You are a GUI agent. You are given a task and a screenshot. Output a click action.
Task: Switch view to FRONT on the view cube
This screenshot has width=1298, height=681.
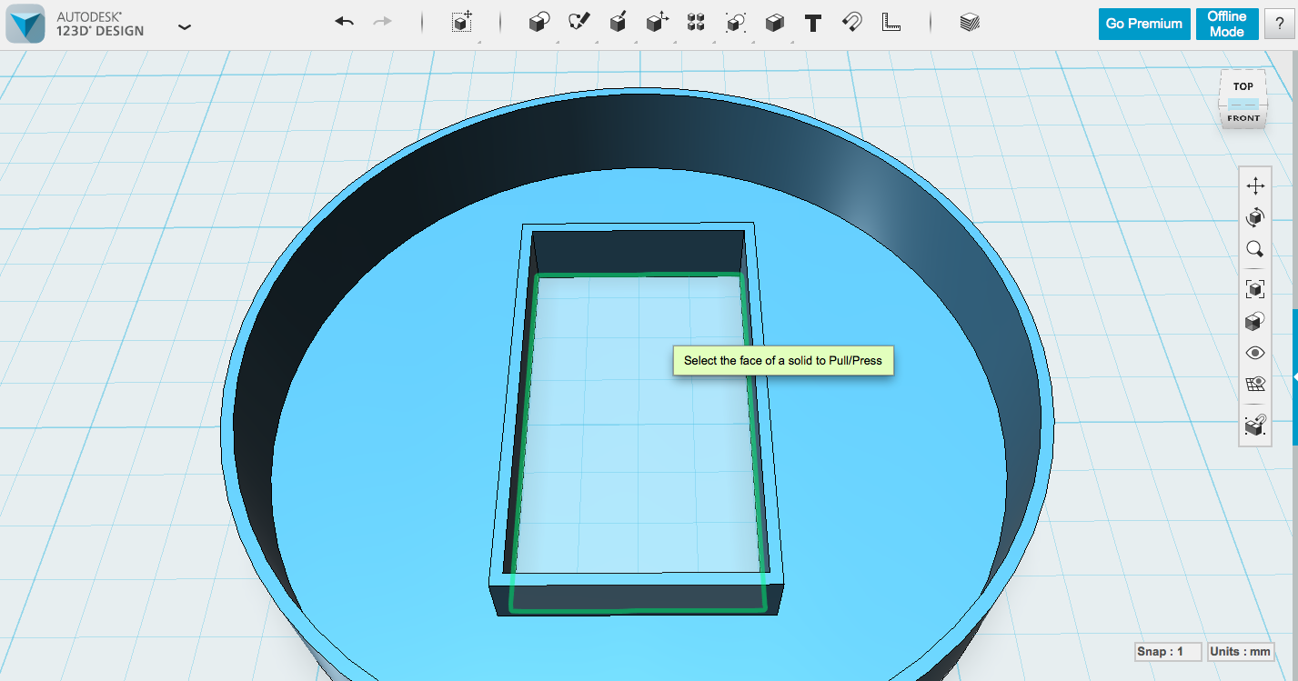(1242, 117)
